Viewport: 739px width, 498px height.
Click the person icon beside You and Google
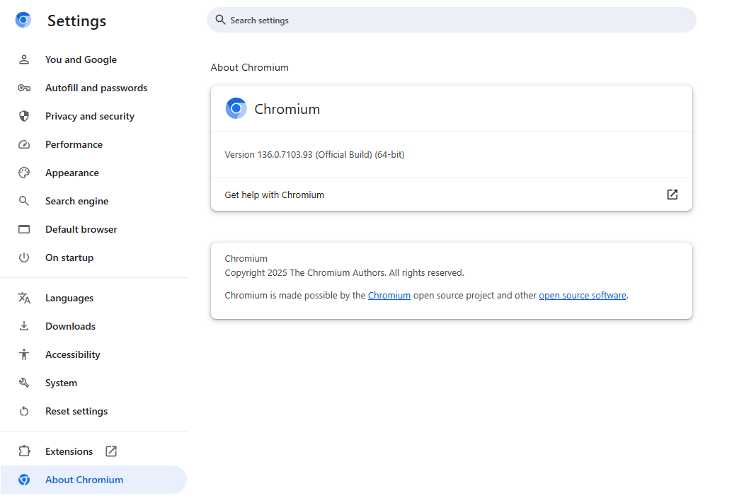[x=24, y=59]
